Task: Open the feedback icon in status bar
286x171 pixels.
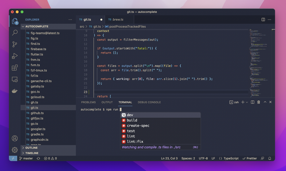Action: pyautogui.click(x=262, y=159)
